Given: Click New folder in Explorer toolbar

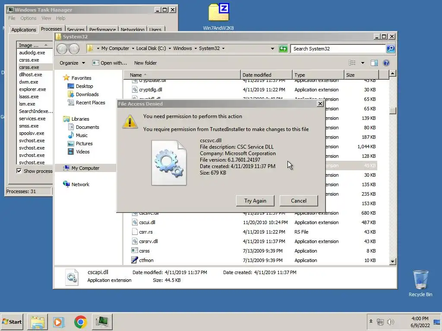Looking at the screenshot, I should click(145, 63).
